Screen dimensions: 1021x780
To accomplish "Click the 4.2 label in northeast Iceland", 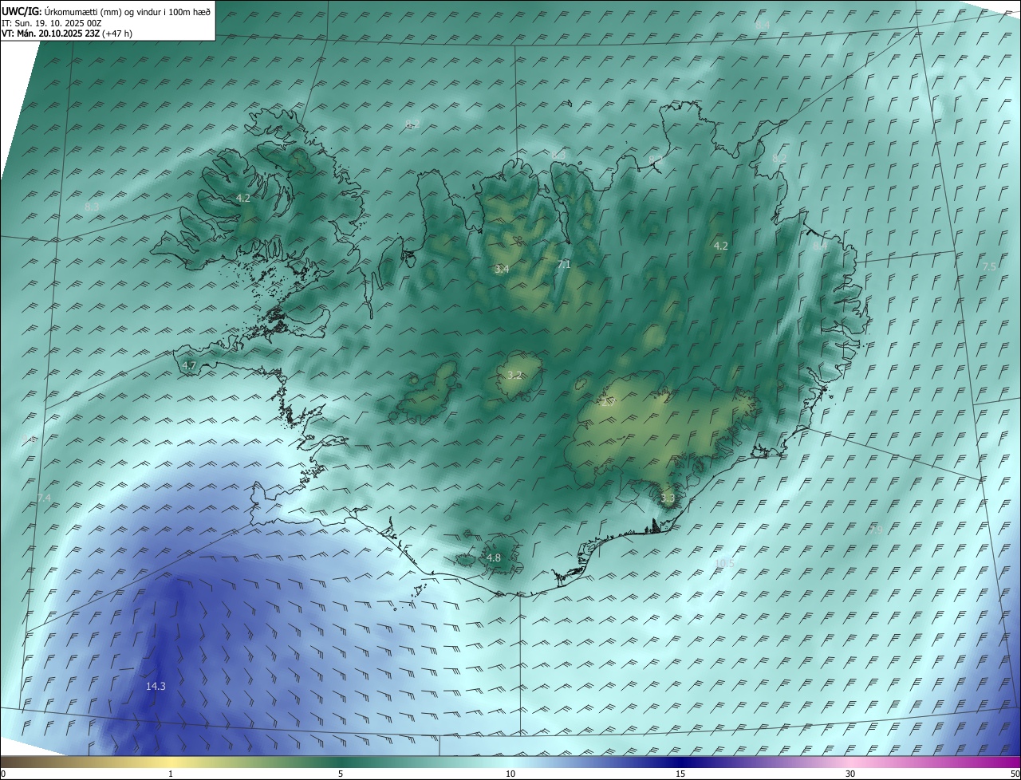I will [721, 246].
